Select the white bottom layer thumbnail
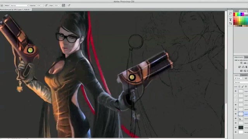248x139 pixels. [x=241, y=132]
